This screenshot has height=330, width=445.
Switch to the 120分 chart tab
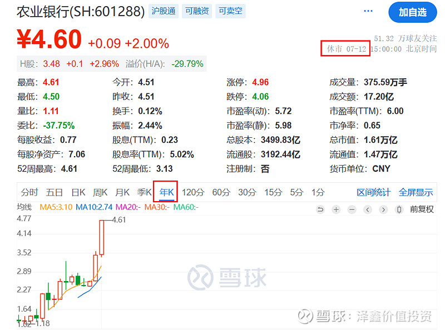point(193,192)
